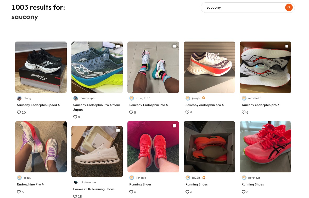Screen dimensions: 309x198
Task: Click heart icon on maxlee98's post
Action: tap(244, 112)
